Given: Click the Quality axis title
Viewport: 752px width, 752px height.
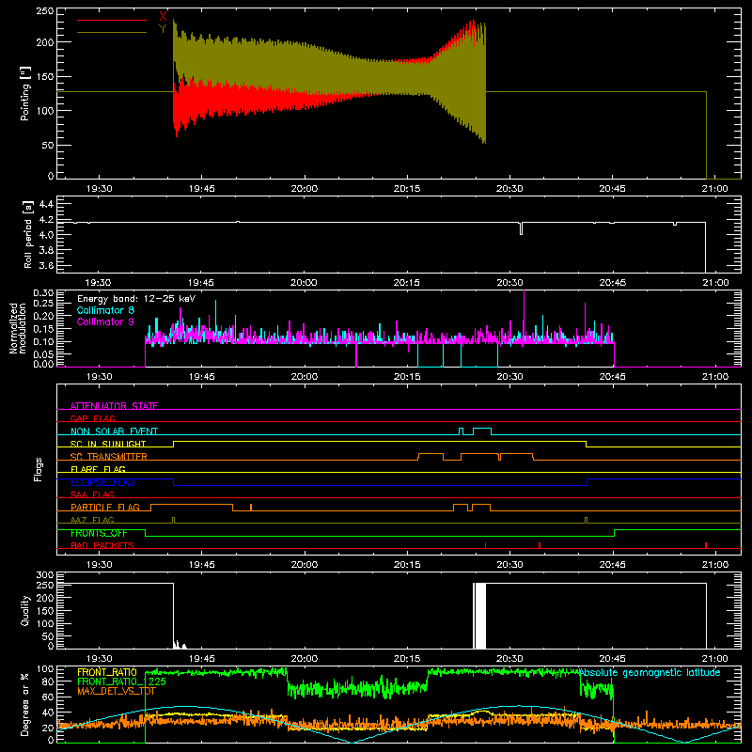Looking at the screenshot, I should 25,610.
